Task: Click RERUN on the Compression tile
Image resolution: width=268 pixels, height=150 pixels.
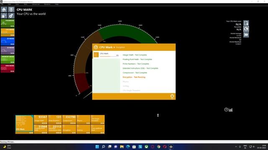Action: 73,123
